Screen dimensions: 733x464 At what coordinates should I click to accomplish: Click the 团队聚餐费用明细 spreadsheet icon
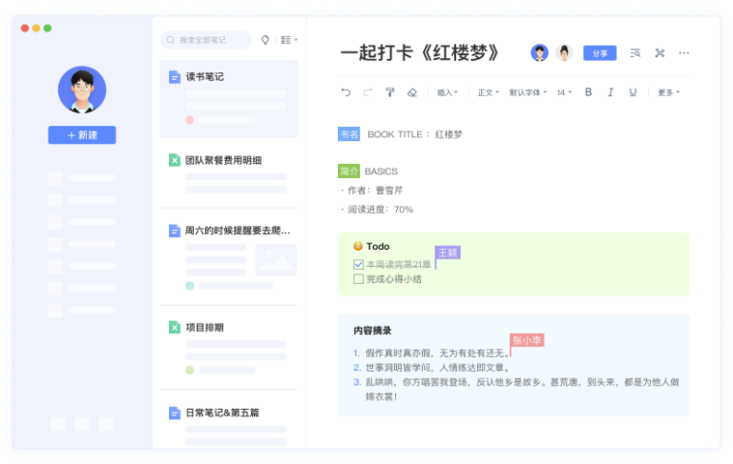175,160
